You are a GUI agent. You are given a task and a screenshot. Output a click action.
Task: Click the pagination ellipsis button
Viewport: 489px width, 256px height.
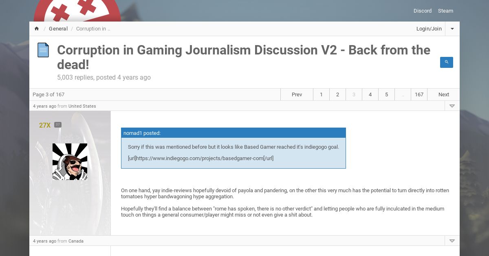tap(403, 95)
